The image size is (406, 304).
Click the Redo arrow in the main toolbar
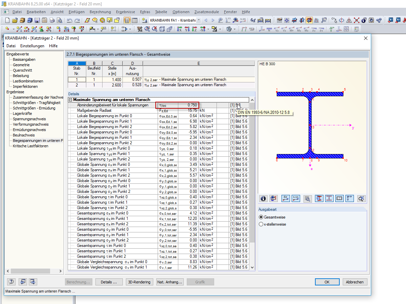tap(77, 20)
